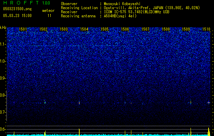
Task: Click the Receiving Location label
Action: tap(79, 8)
